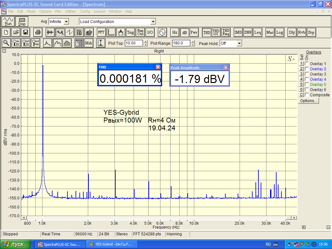The height and width of the screenshot is (249, 332).
Task: Expand the Avg Infinite dropdown
Action: [x=66, y=22]
